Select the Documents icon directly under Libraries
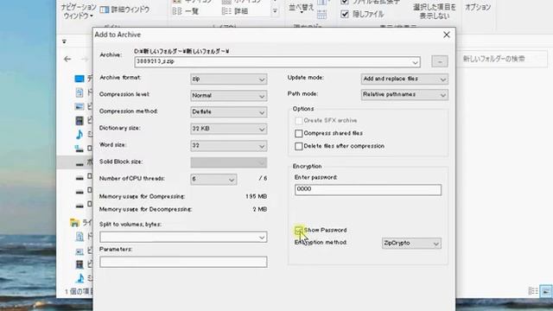 coord(79,236)
